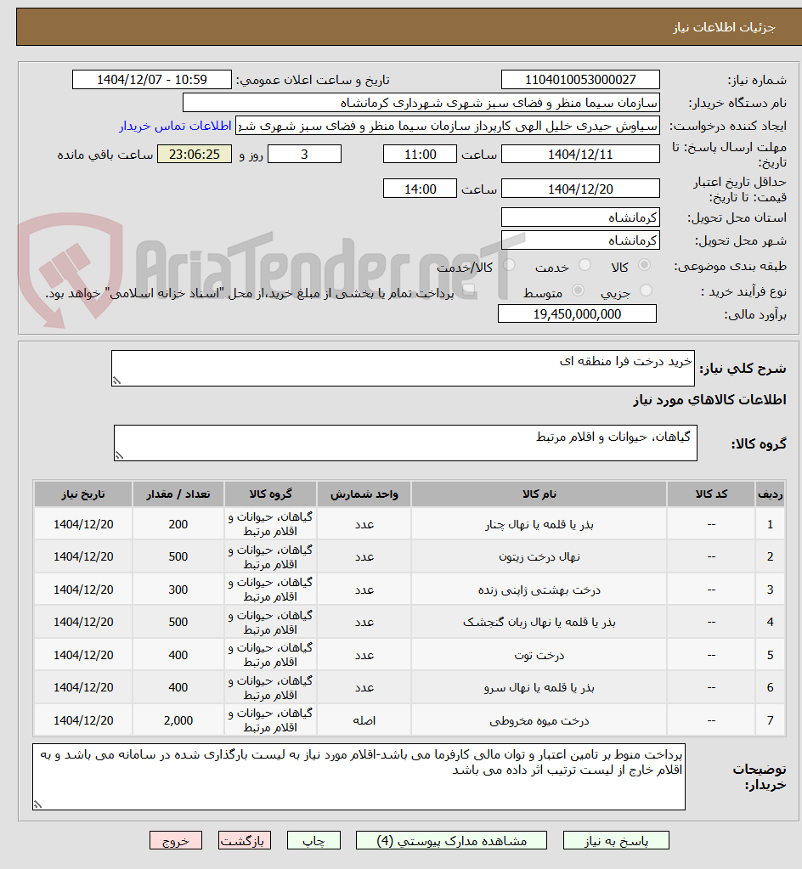The image size is (802, 869).
Task: Click the واحد شمارش column header
Action: point(364,494)
